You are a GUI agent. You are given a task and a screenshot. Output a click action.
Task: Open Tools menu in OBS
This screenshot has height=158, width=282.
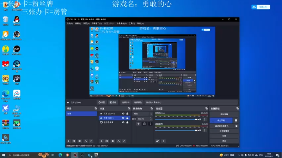(132, 24)
